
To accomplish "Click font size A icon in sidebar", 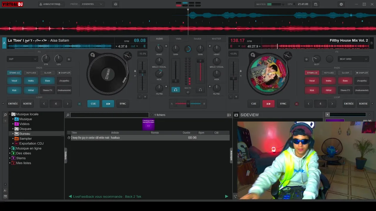I will click(x=5, y=190).
